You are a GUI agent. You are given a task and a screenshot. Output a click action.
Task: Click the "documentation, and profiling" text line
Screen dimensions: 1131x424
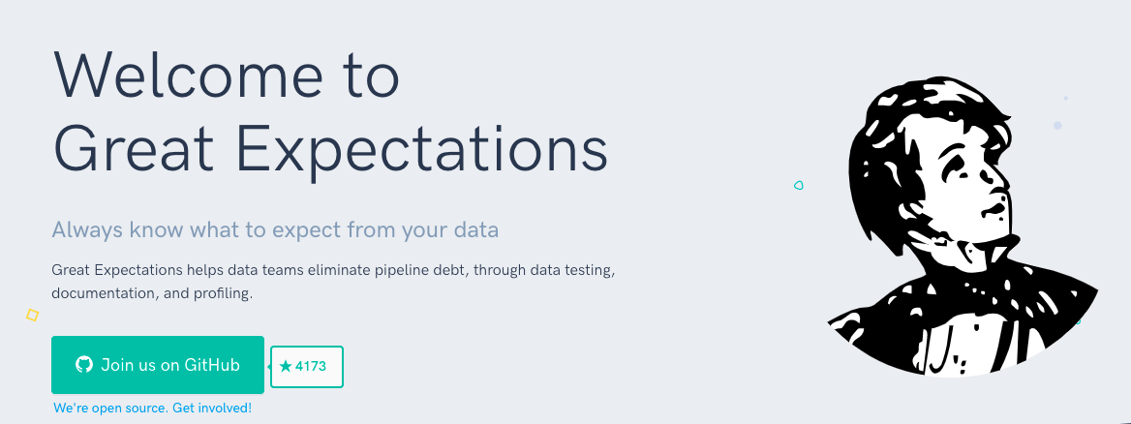pos(152,292)
